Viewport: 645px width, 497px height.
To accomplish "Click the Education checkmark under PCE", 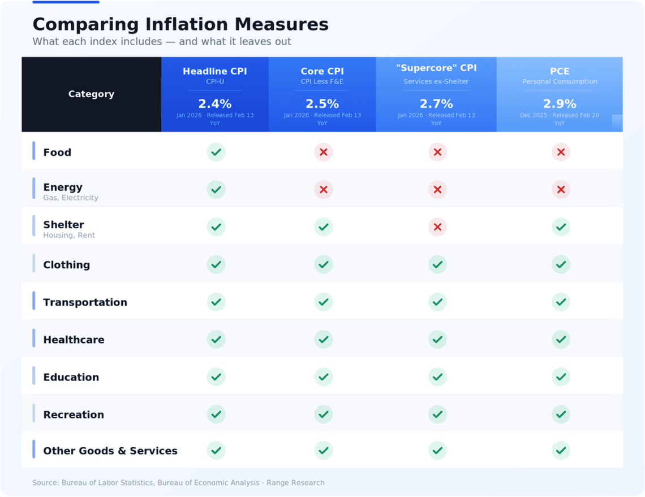I will point(561,377).
